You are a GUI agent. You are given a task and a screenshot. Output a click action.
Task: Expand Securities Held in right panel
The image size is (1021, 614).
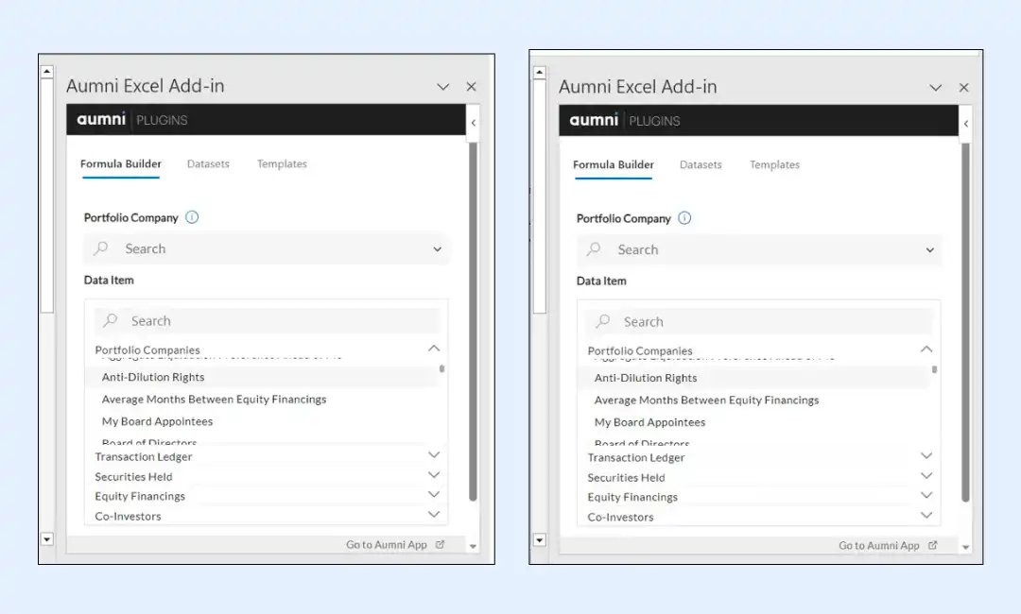pos(926,475)
